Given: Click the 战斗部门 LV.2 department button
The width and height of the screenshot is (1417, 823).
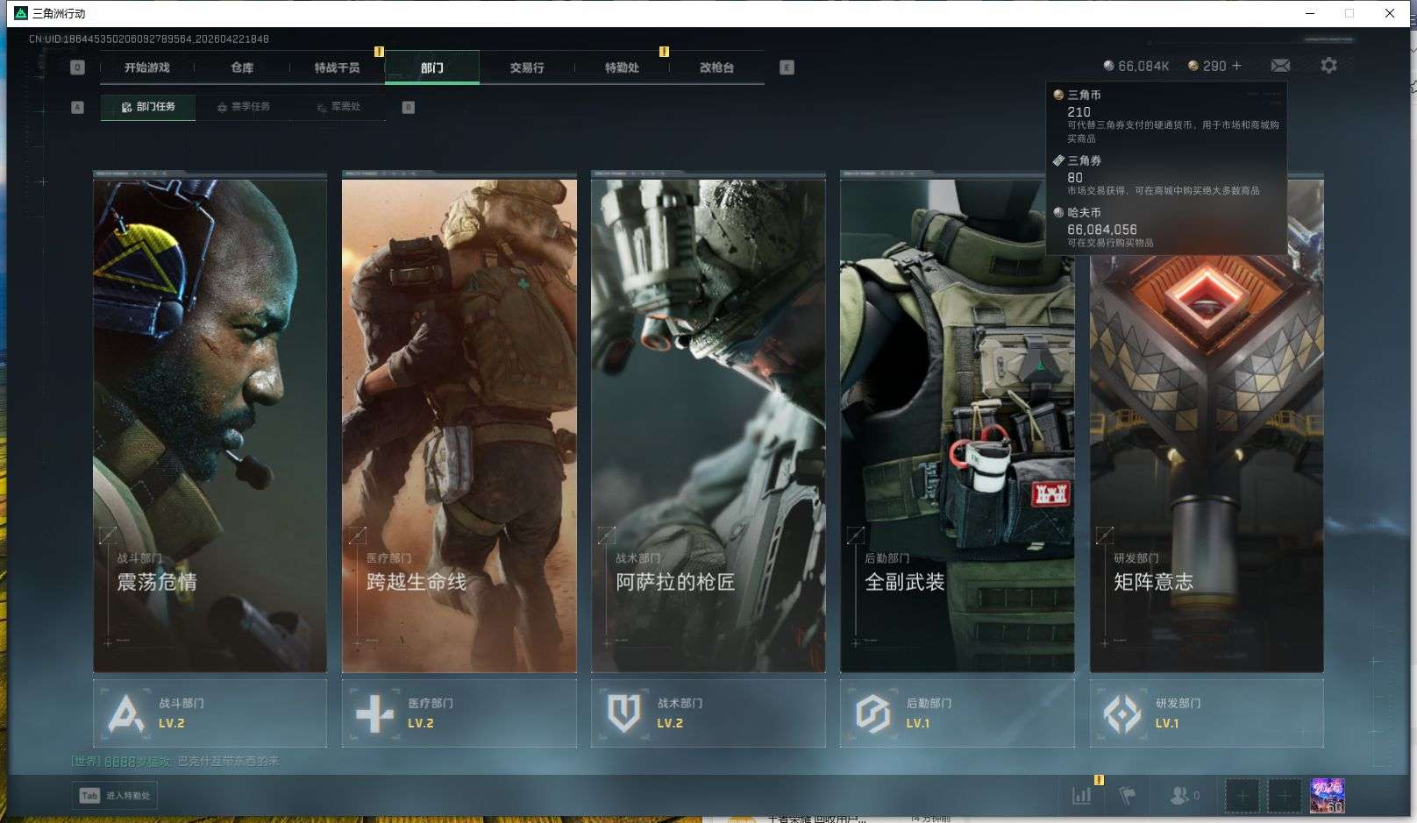Looking at the screenshot, I should 210,713.
